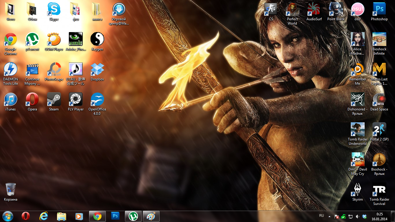Select the Adobe_Pho... emb icon
Screen dimensions: 395x222
(75, 42)
